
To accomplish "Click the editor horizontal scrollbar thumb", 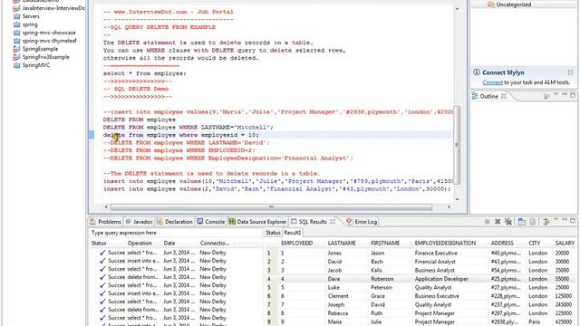I will (x=271, y=207).
